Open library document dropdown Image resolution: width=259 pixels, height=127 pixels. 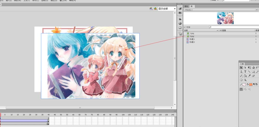click(221, 10)
